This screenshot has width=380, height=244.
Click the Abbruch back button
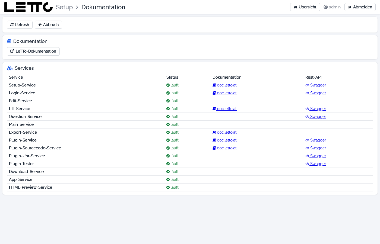[x=48, y=25]
